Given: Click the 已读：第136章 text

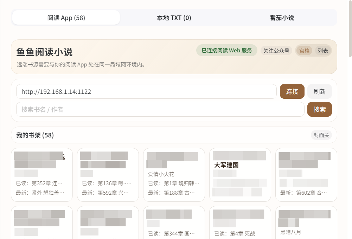Looking at the screenshot, I should point(107,183).
